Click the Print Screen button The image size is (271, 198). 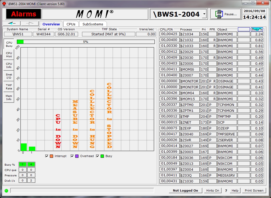254,191
